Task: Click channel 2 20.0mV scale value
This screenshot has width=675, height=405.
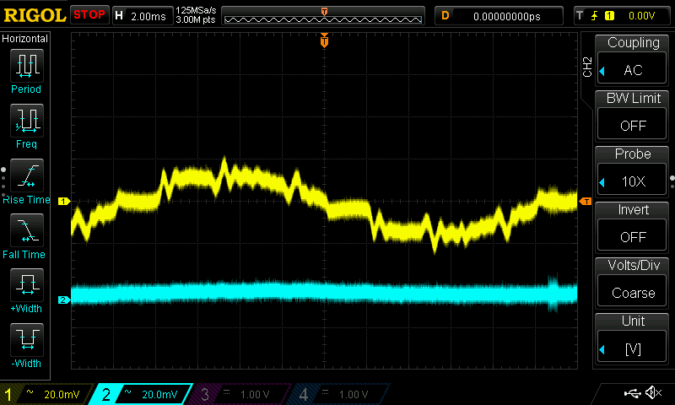Action: pos(159,394)
